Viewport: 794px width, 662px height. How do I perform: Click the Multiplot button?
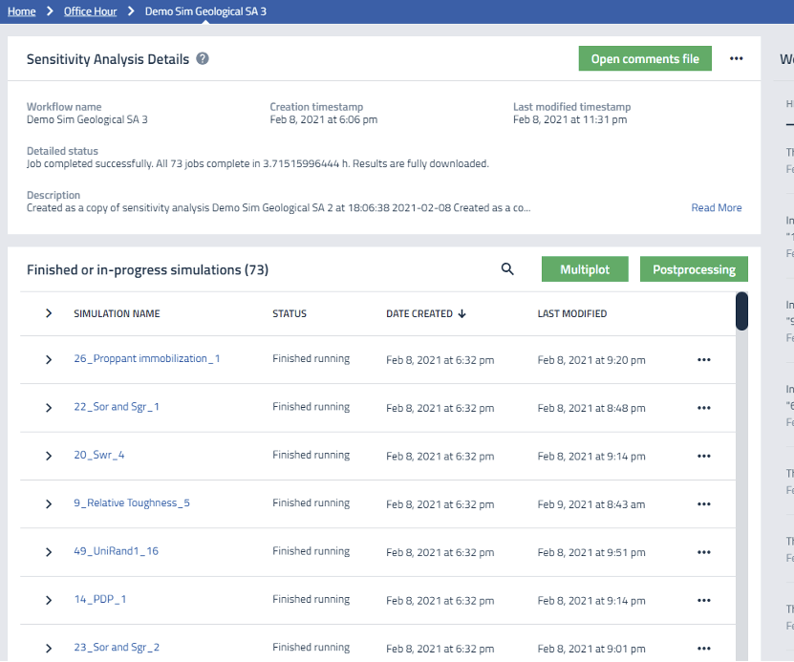(x=585, y=269)
